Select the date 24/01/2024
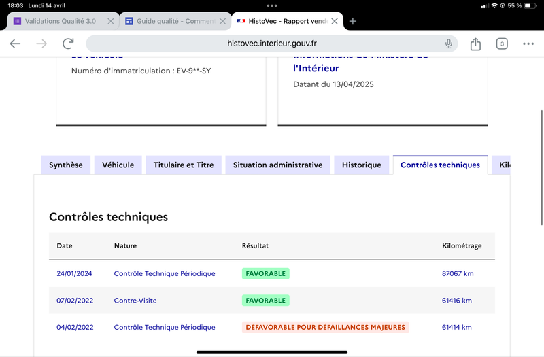This screenshot has height=357, width=544. coord(74,273)
